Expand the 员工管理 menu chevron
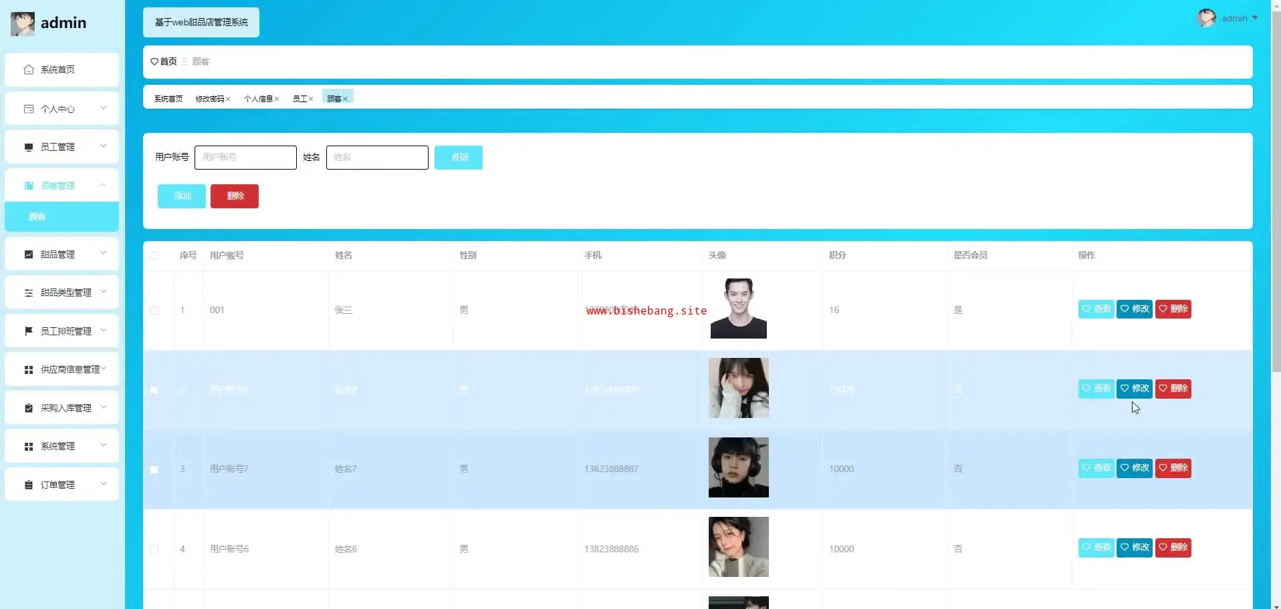This screenshot has height=609, width=1281. [104, 146]
